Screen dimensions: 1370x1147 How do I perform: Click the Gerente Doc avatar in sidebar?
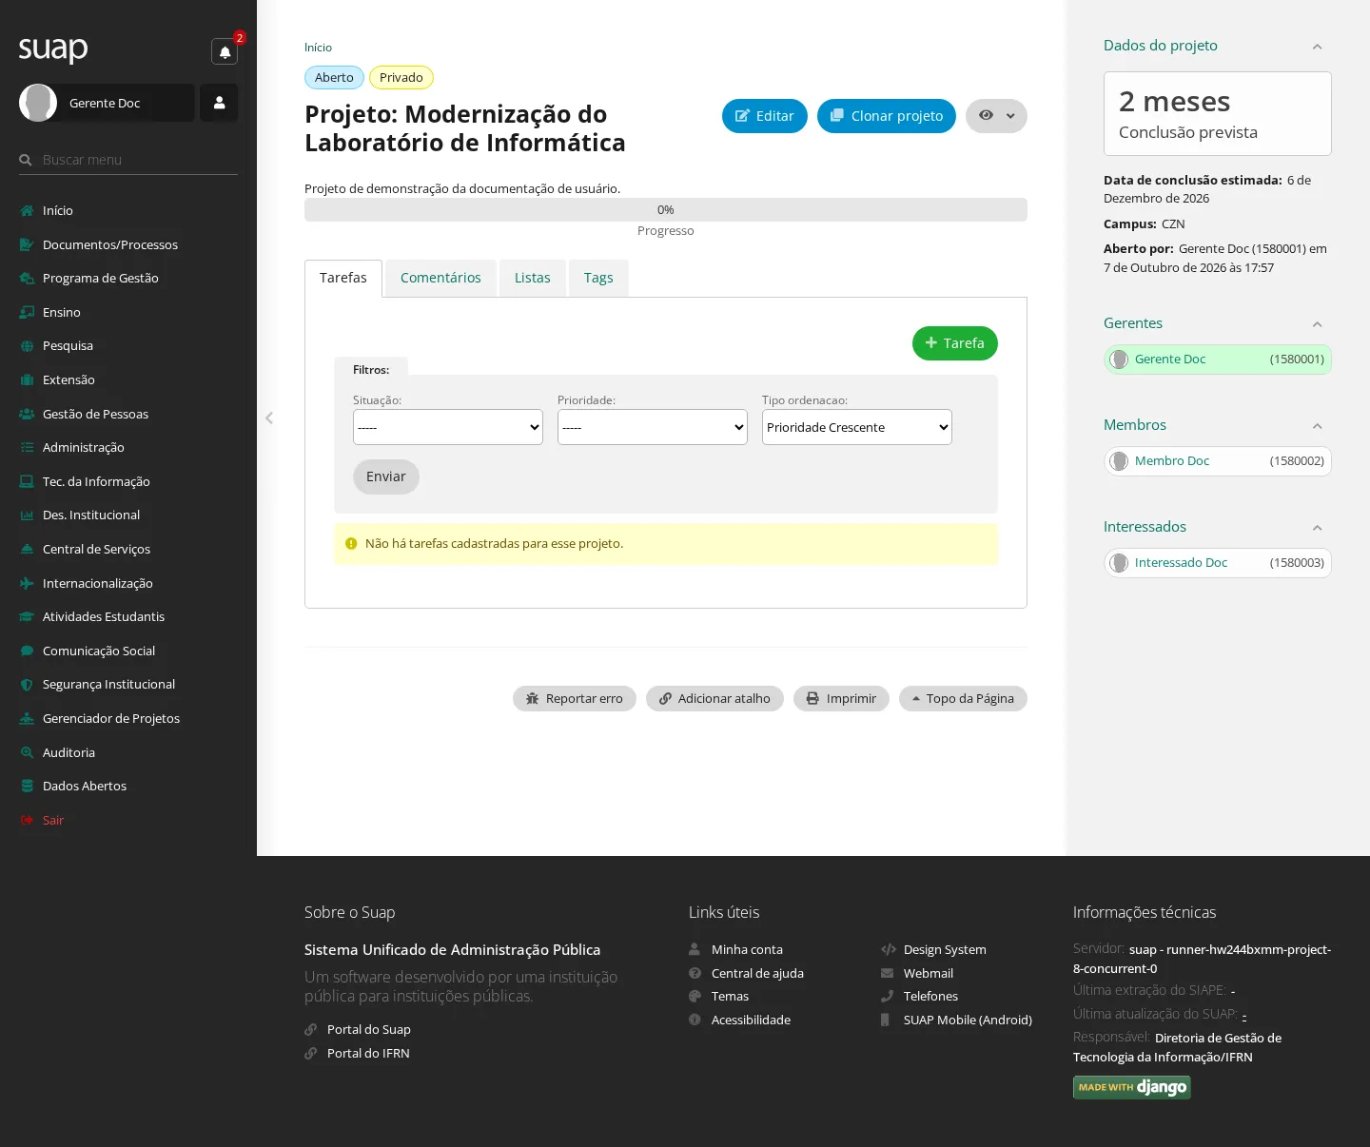(x=38, y=103)
